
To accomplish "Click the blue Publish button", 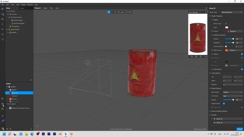I will tap(239, 129).
